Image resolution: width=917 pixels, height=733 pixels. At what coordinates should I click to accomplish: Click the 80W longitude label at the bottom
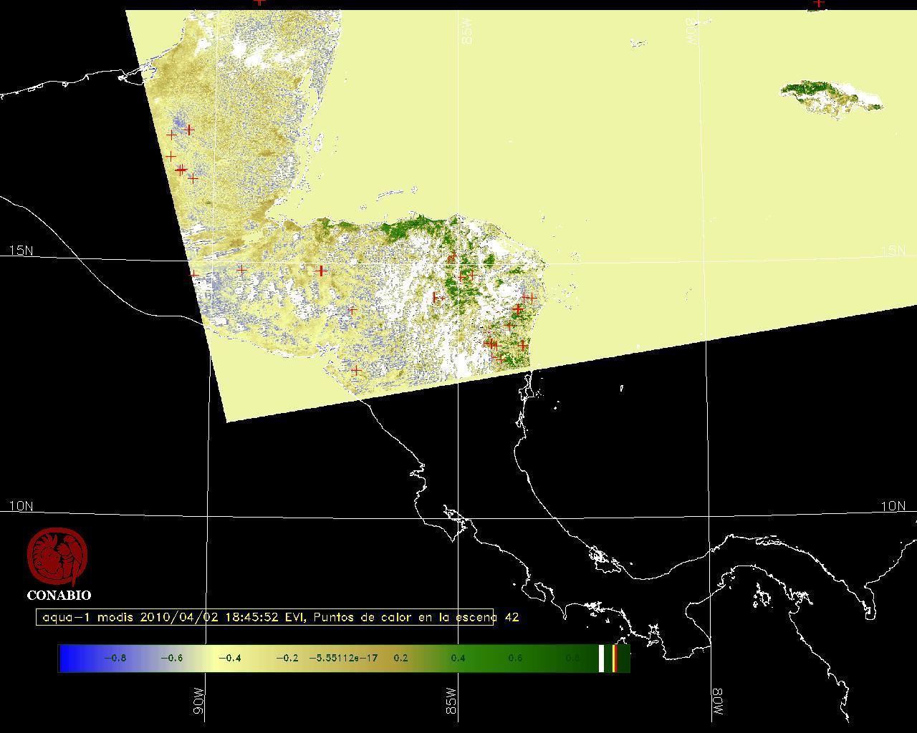(x=717, y=703)
